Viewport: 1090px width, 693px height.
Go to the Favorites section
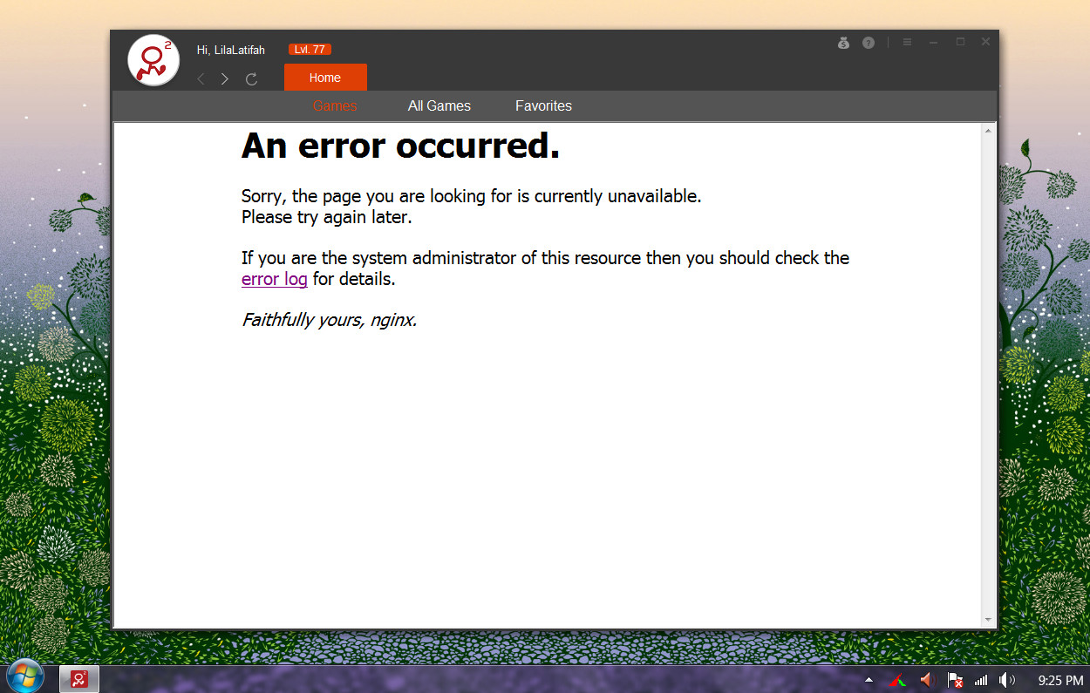543,105
